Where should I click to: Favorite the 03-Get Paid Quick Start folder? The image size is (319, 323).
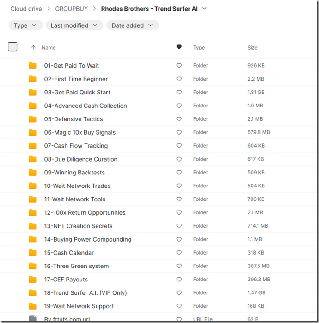click(x=179, y=93)
